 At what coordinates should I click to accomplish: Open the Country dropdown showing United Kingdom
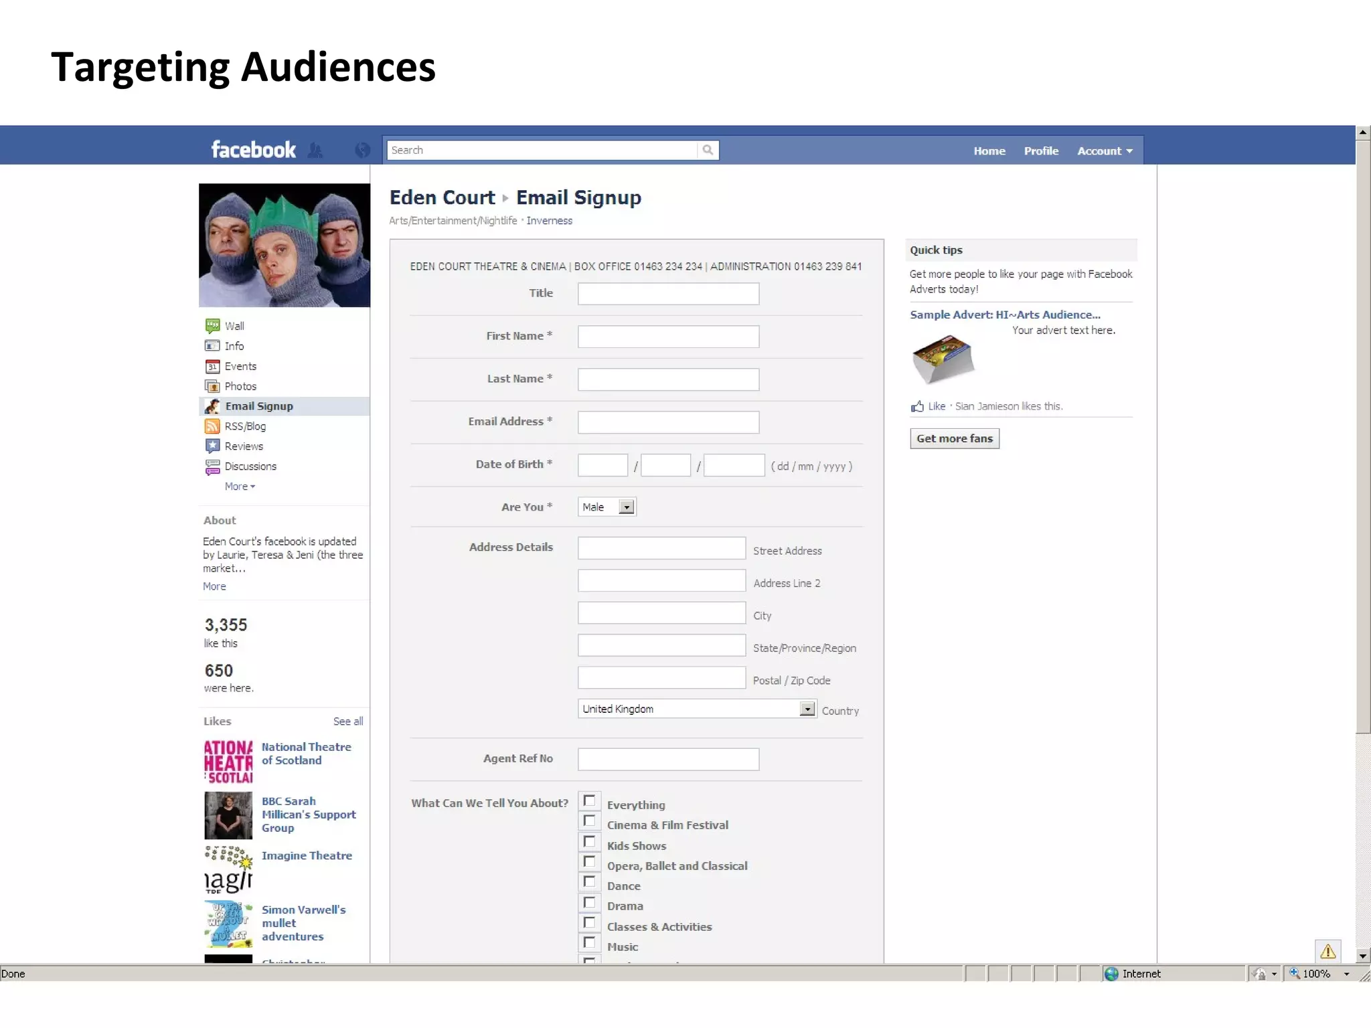697,709
